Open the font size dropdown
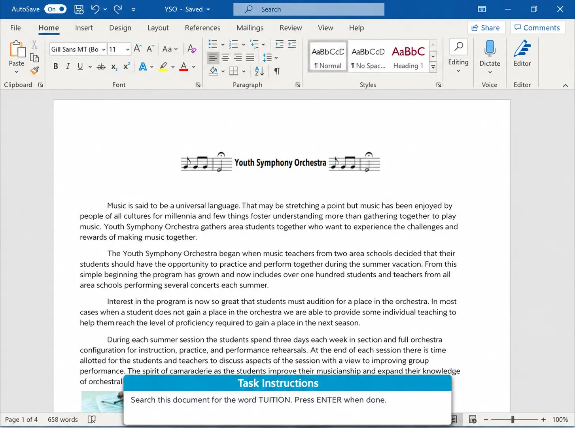The height and width of the screenshot is (428, 575). 128,49
